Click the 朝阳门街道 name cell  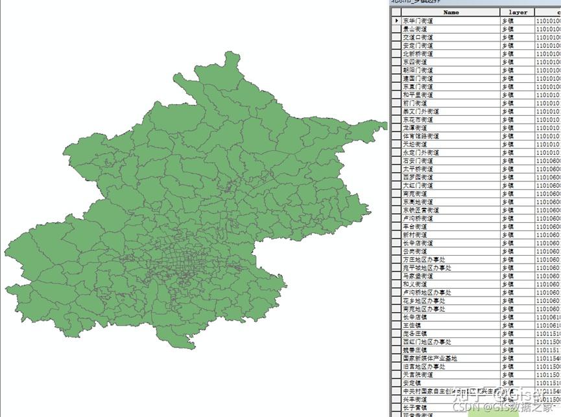451,71
